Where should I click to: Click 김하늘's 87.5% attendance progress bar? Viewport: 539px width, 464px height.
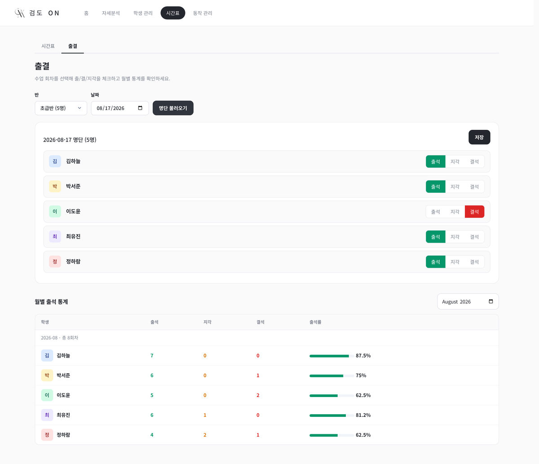pyautogui.click(x=331, y=356)
